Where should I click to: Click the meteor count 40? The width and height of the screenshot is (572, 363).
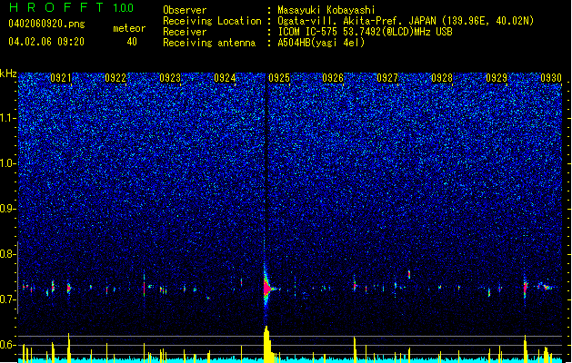132,42
